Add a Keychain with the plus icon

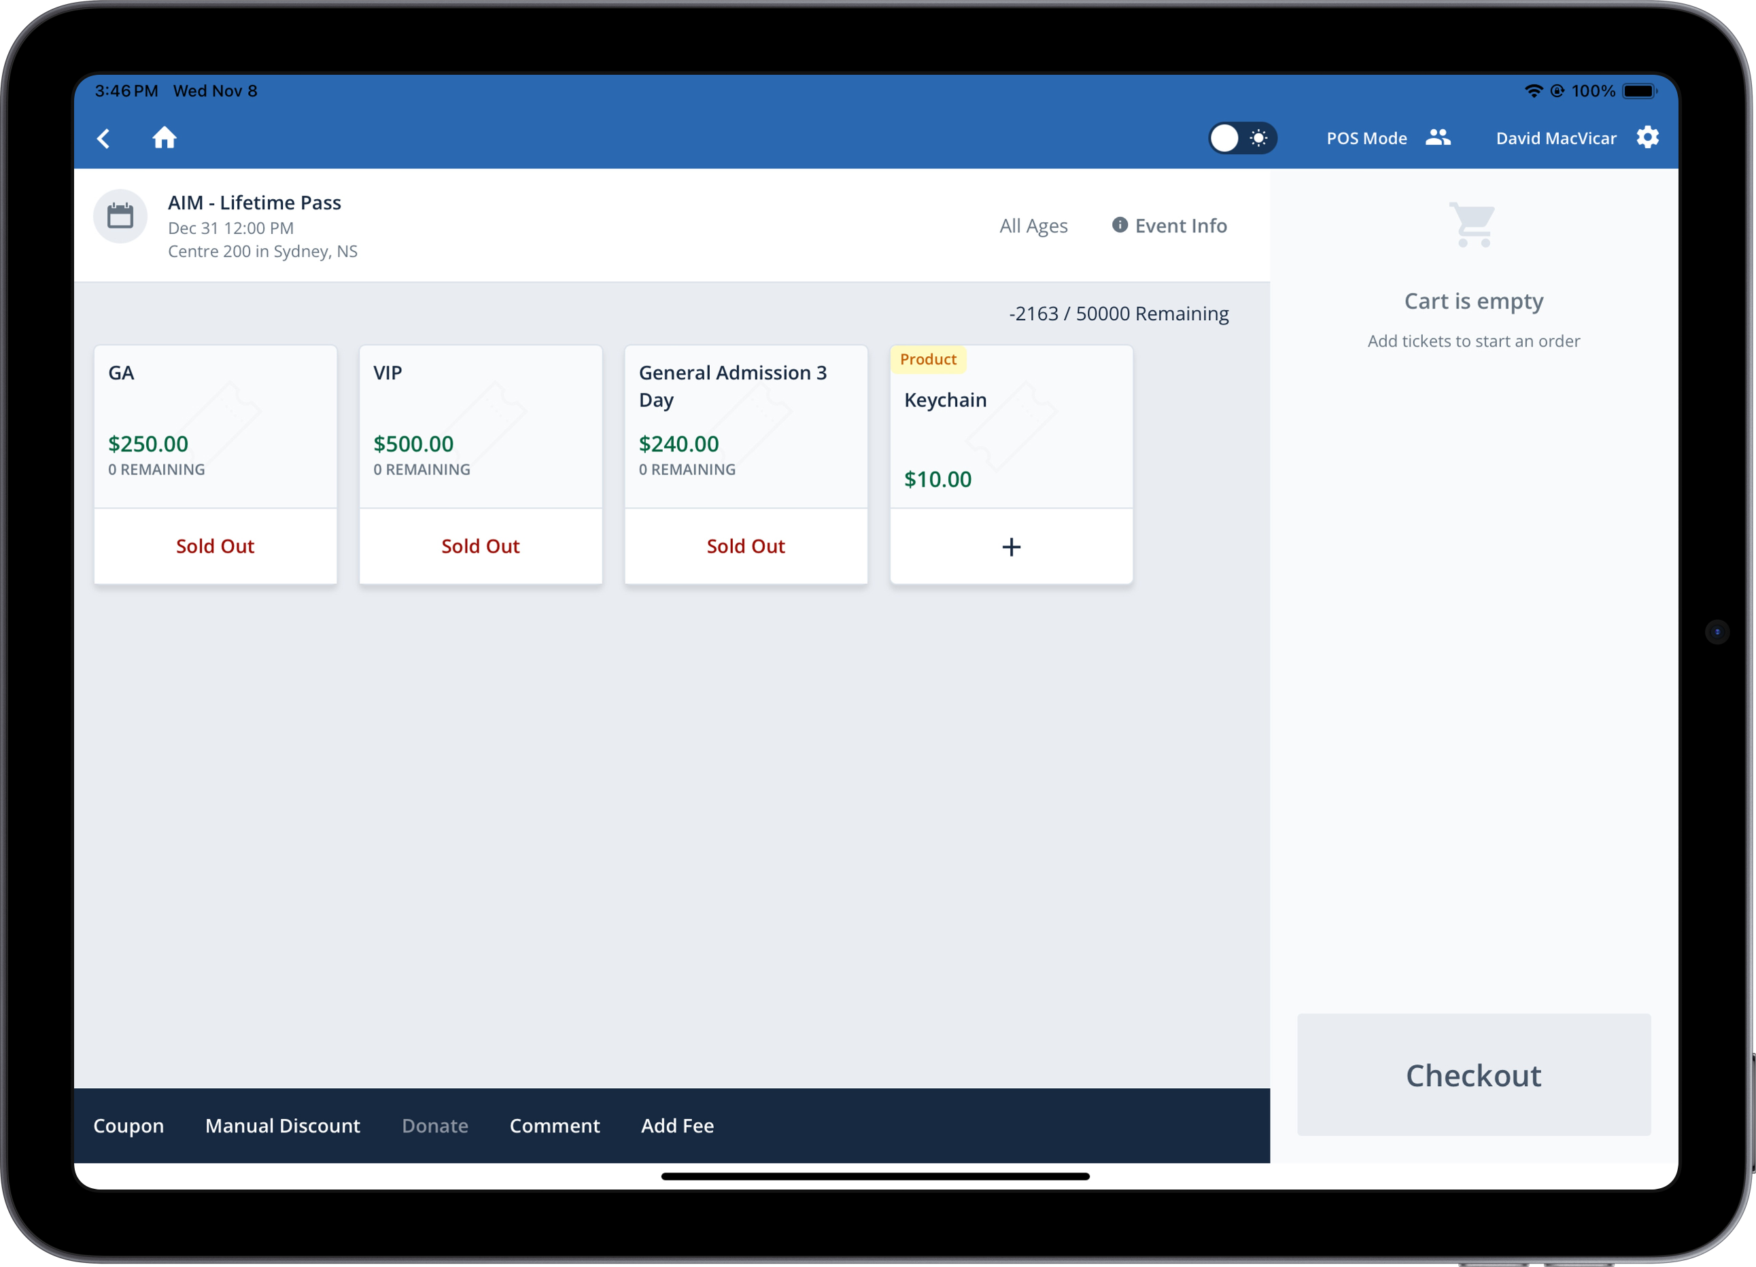coord(1011,547)
